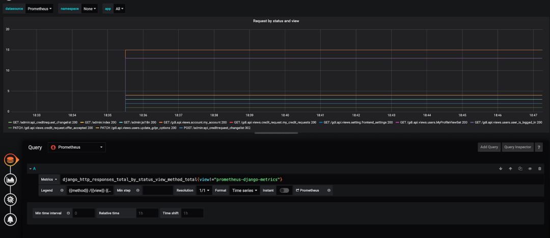
Task: Open the Query data source Prometheus selector
Action: click(x=77, y=147)
